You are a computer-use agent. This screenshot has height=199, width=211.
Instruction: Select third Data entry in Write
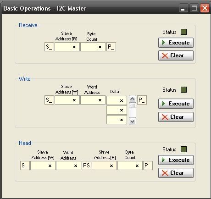[117, 120]
